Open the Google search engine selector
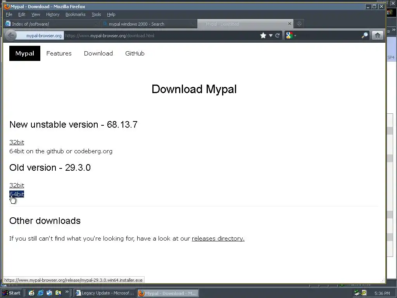397x298 pixels. tap(290, 35)
